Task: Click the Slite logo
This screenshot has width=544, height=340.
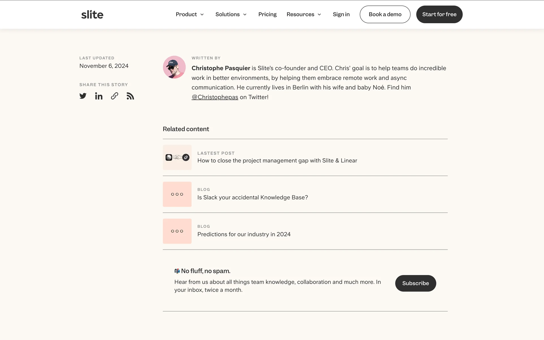Action: click(x=92, y=14)
